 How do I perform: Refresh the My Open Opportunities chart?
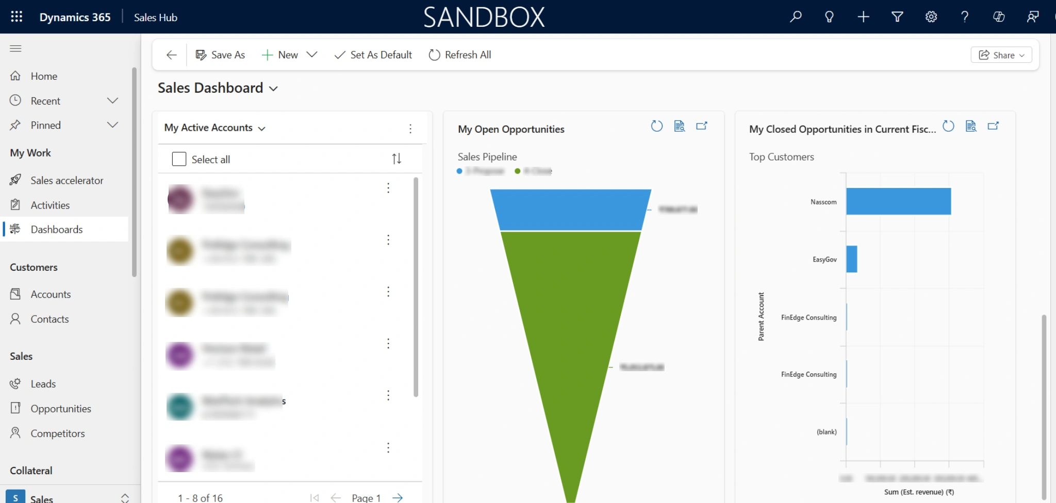656,126
